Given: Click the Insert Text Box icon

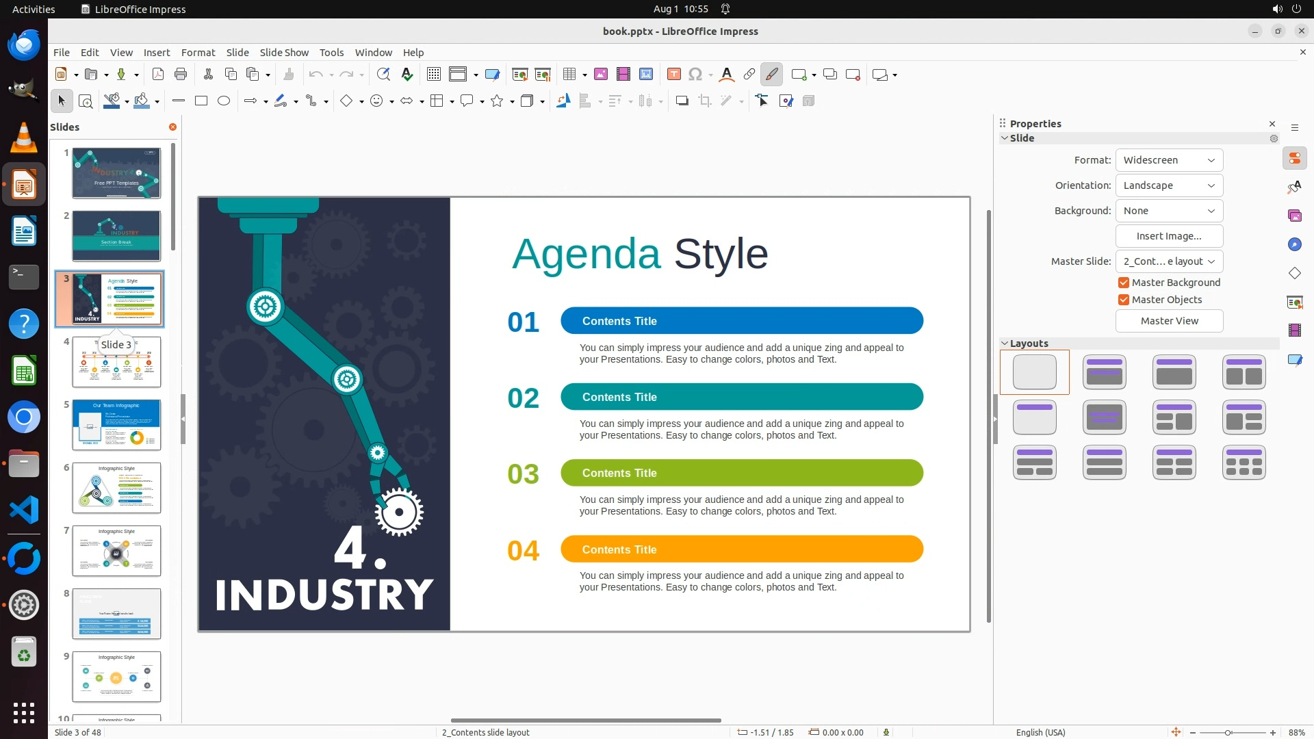Looking at the screenshot, I should 673,75.
